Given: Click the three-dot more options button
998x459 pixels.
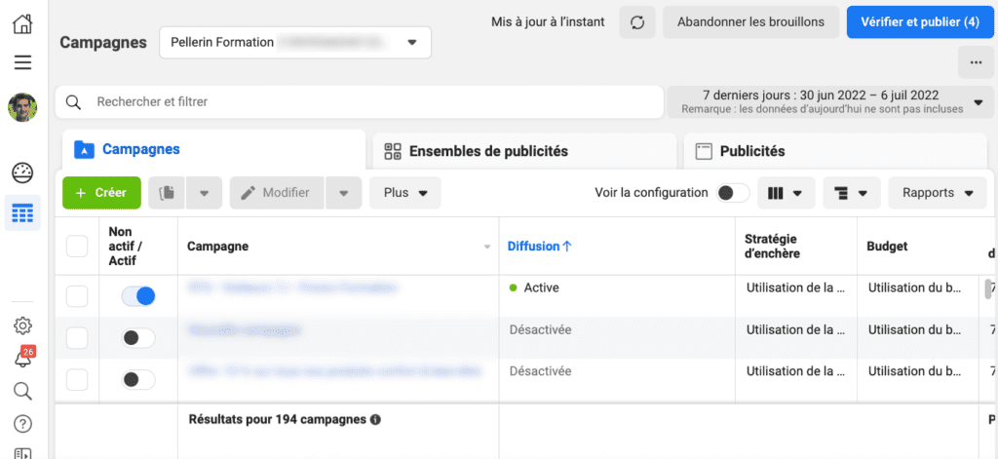Looking at the screenshot, I should click(976, 62).
